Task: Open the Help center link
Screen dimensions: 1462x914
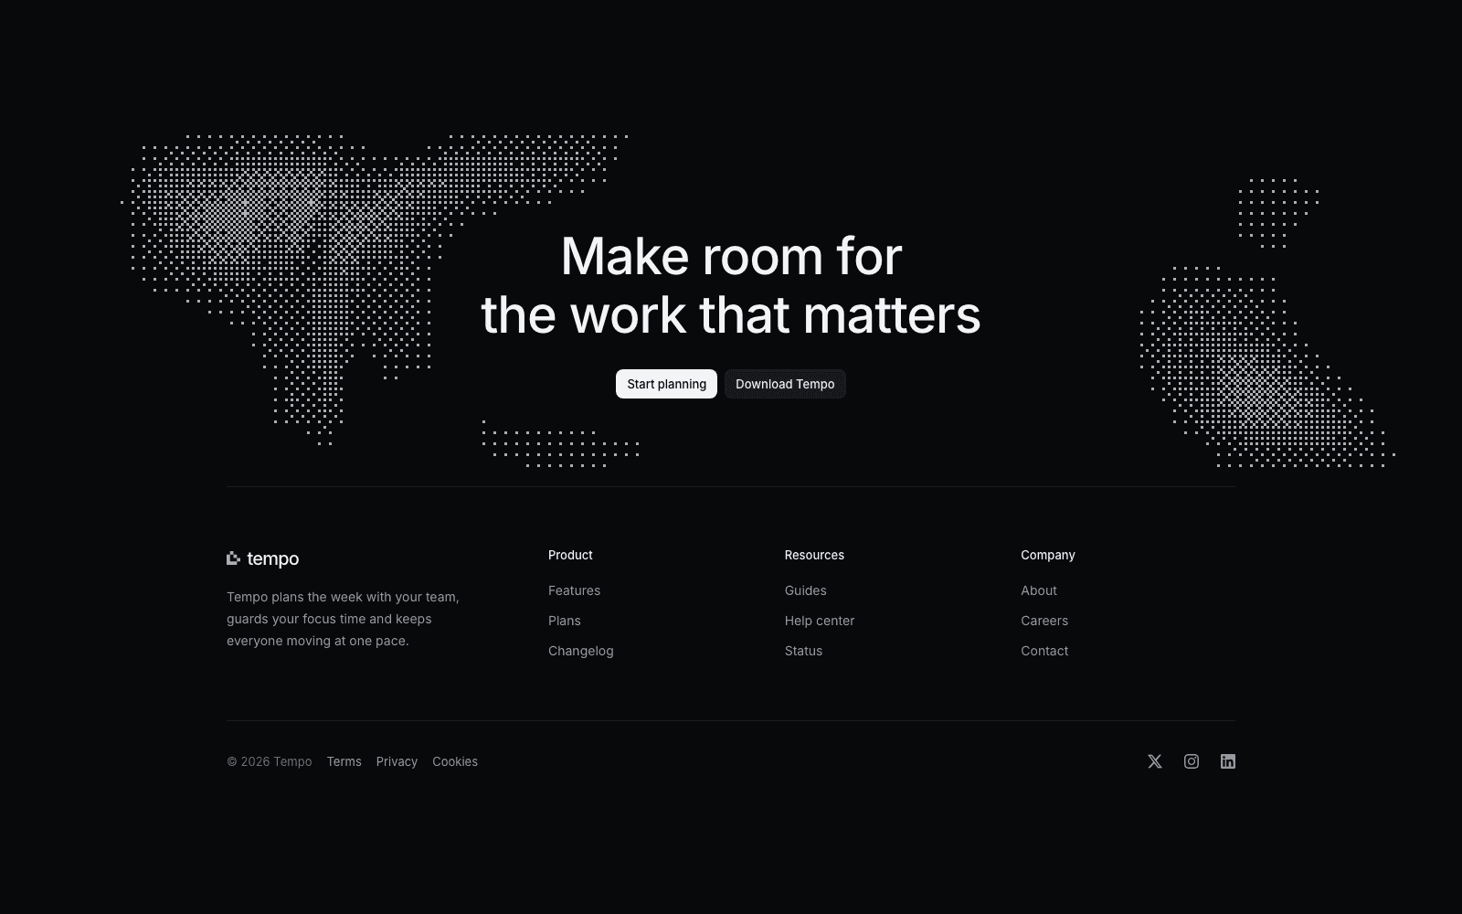Action: click(820, 621)
